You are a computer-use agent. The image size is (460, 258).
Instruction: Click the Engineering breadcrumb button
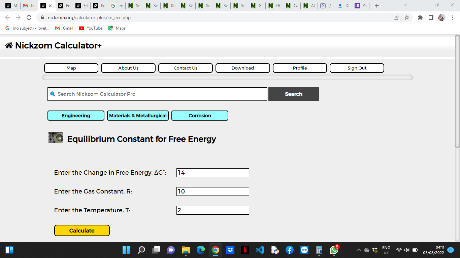pos(76,116)
